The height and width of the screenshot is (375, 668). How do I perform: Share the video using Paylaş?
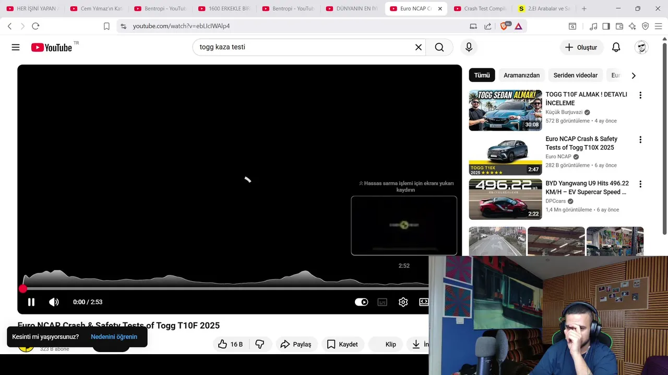pyautogui.click(x=295, y=344)
